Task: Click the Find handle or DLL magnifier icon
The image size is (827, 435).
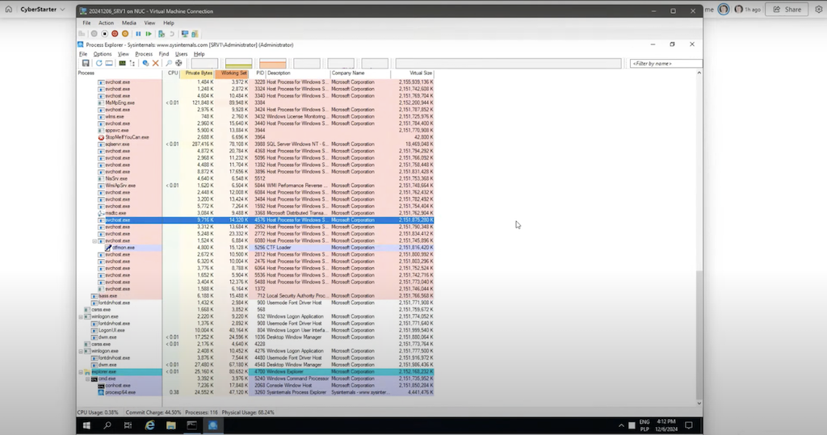Action: click(x=169, y=63)
